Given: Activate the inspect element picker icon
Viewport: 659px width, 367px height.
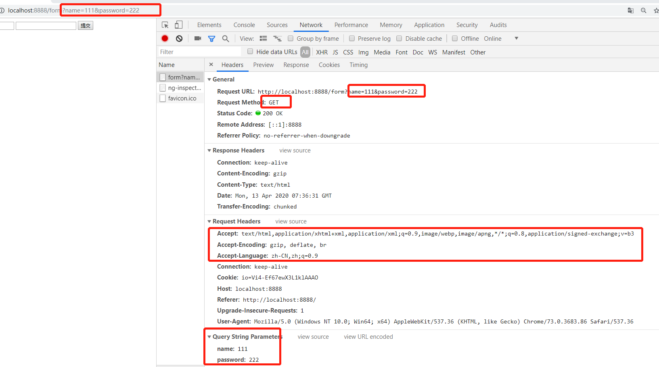Looking at the screenshot, I should click(165, 25).
